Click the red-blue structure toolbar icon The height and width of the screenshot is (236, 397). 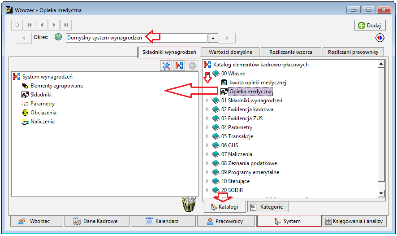click(x=179, y=66)
